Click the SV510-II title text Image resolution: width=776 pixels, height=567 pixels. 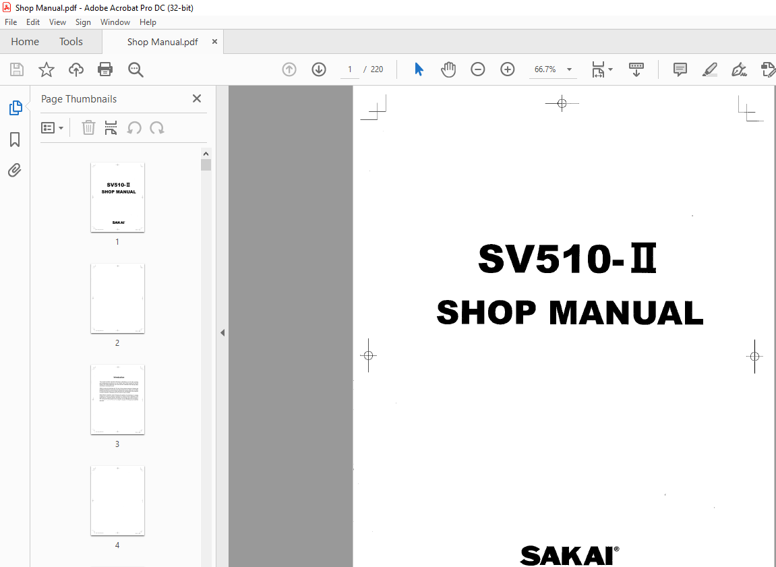[x=568, y=258]
